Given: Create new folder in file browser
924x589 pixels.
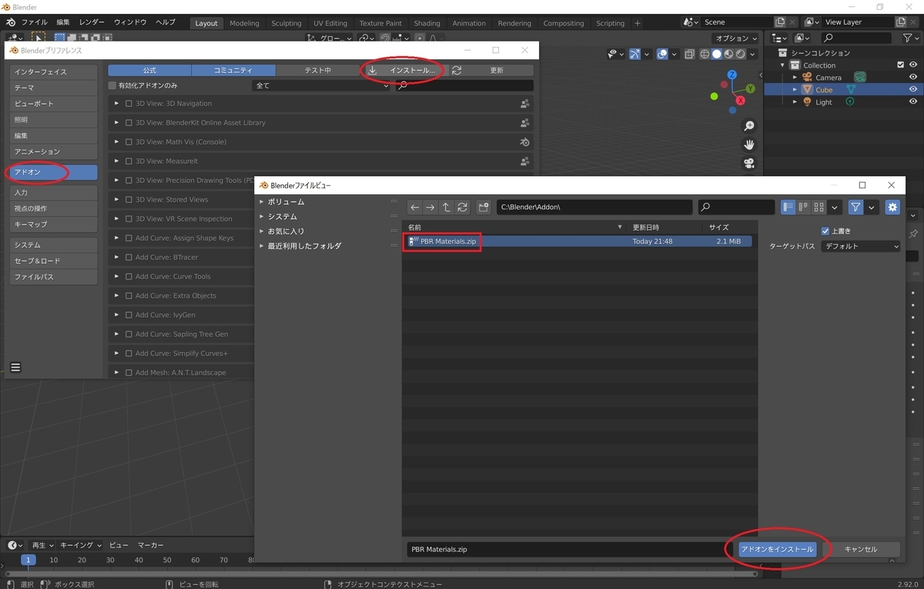Looking at the screenshot, I should pos(484,208).
